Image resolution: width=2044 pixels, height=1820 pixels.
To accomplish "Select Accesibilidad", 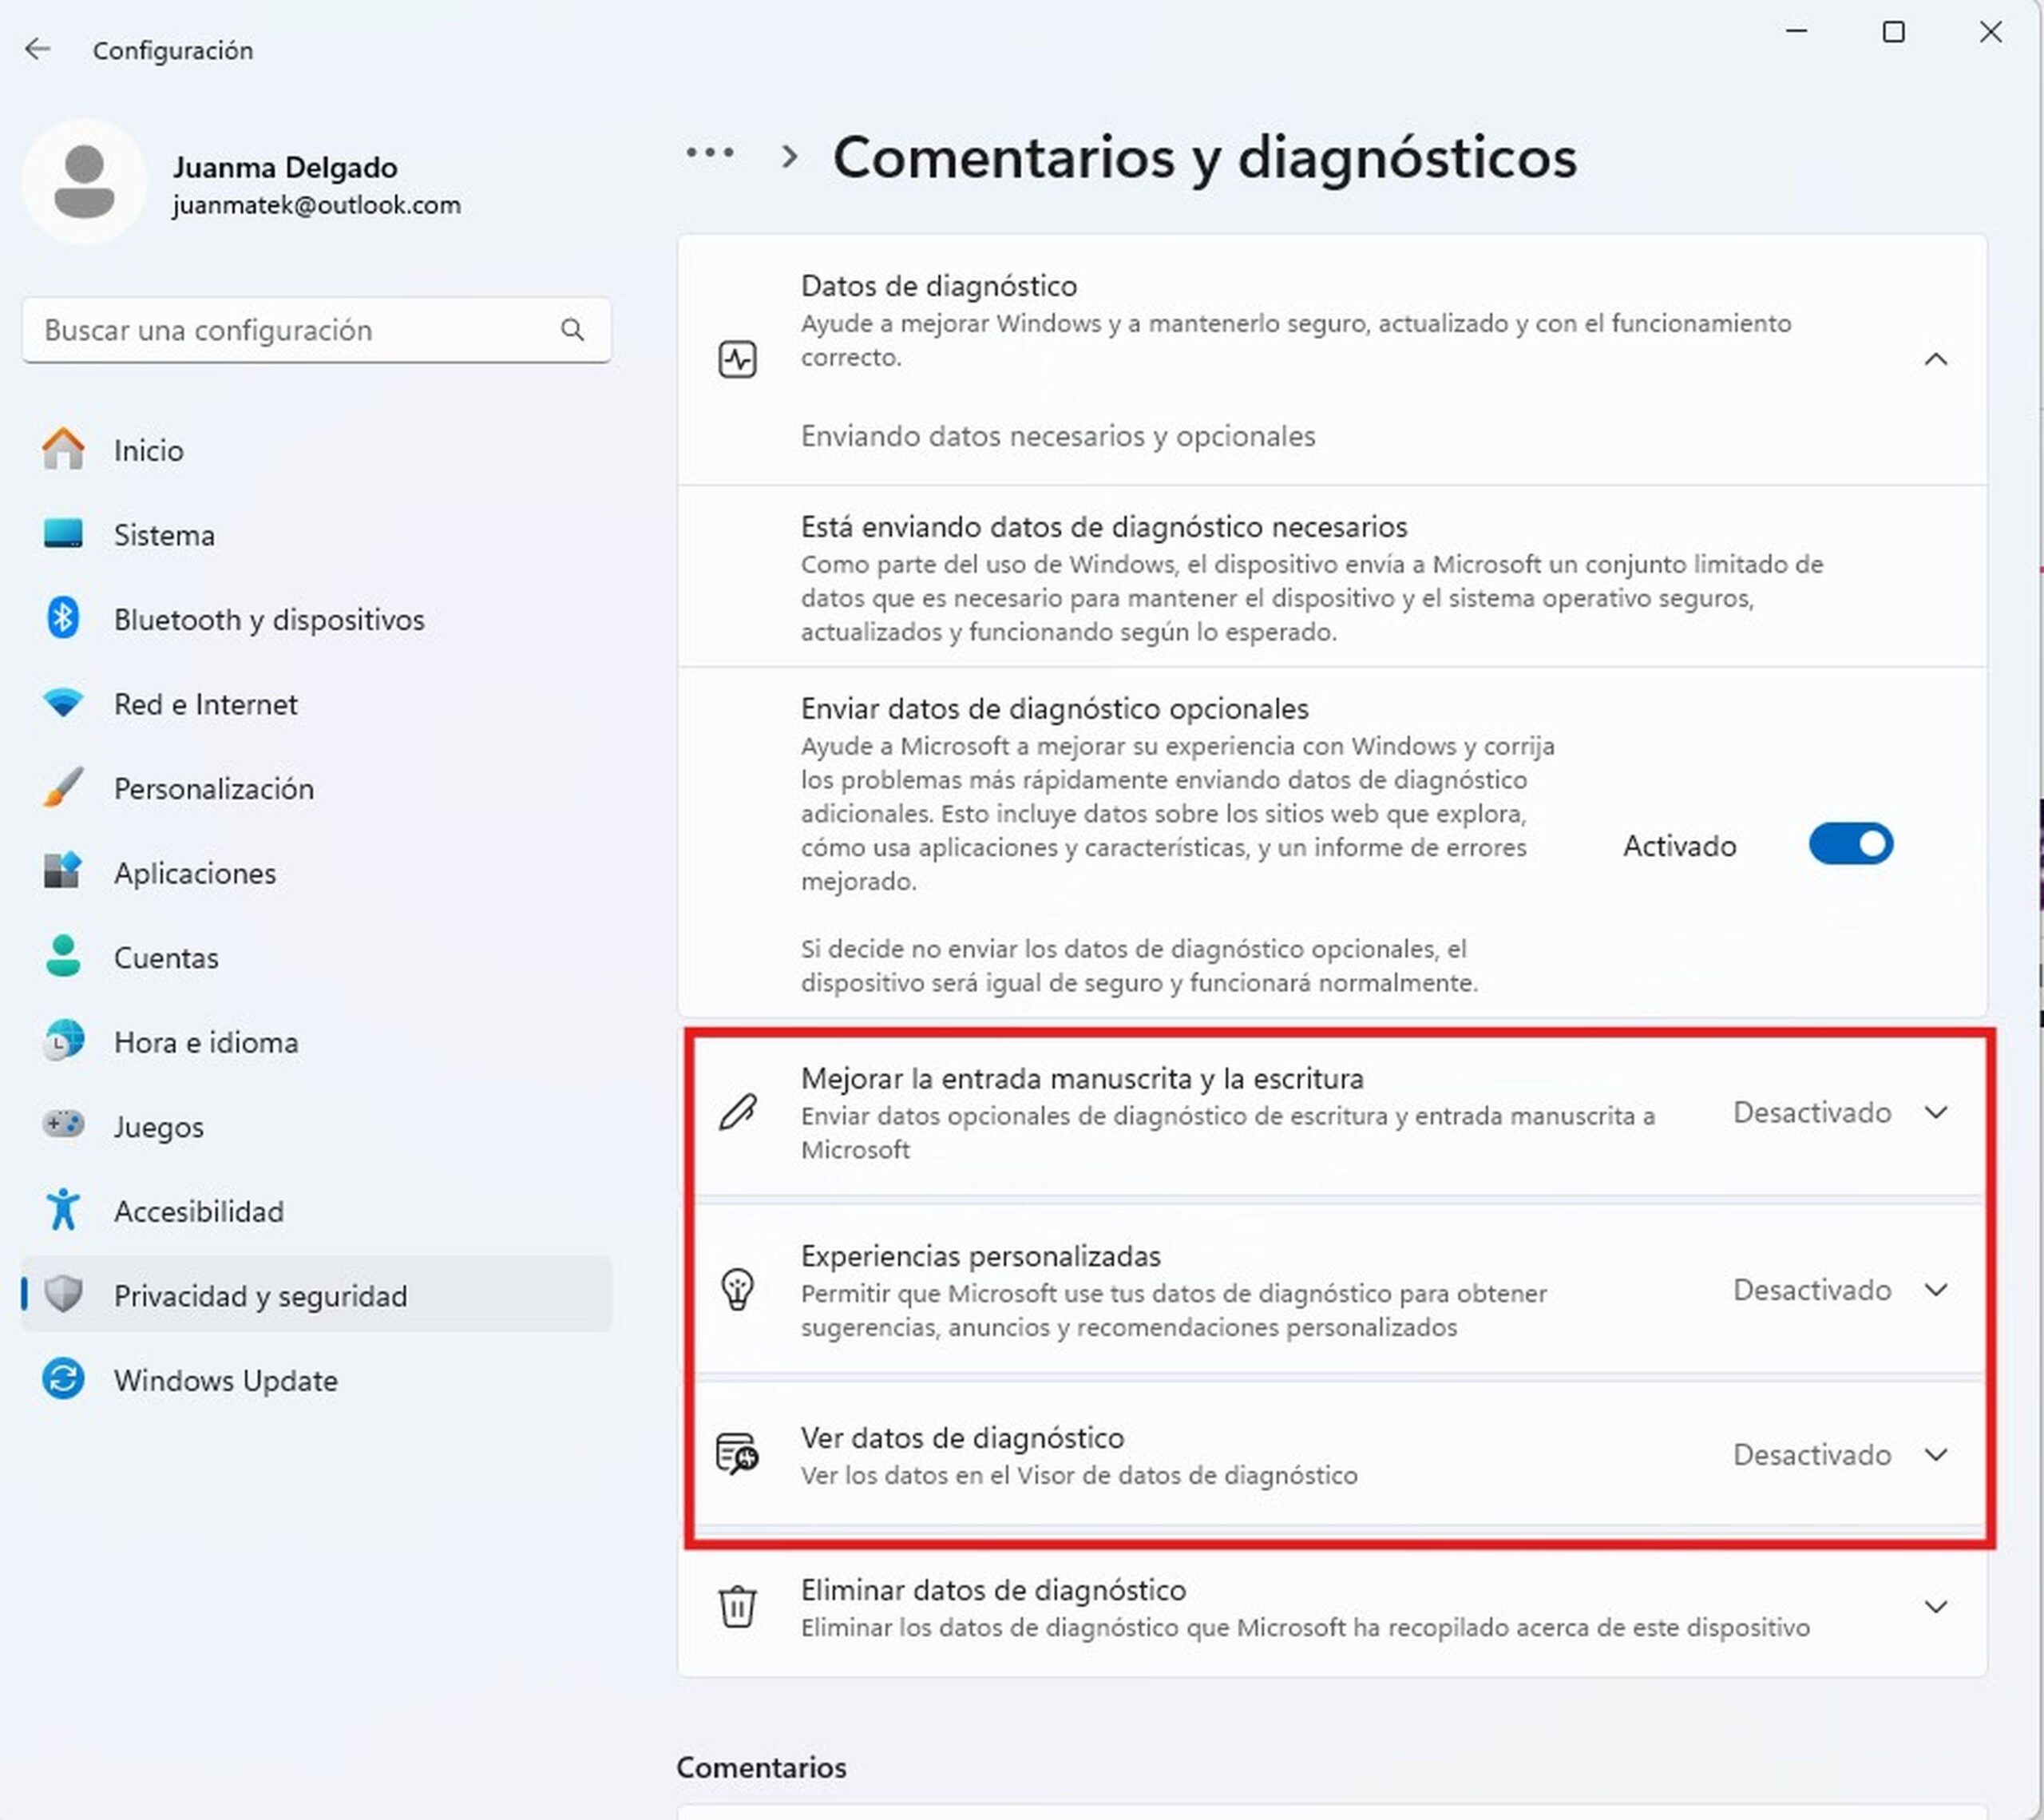I will [x=317, y=1210].
